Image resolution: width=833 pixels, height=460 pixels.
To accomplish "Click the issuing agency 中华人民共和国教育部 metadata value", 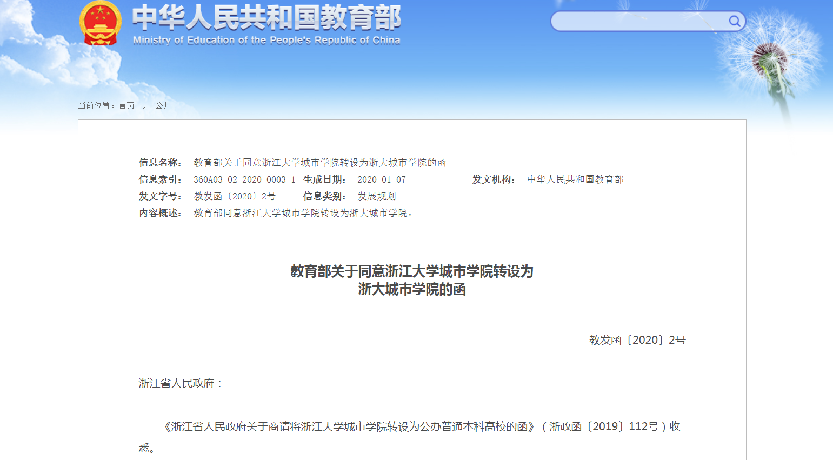I will tap(575, 179).
